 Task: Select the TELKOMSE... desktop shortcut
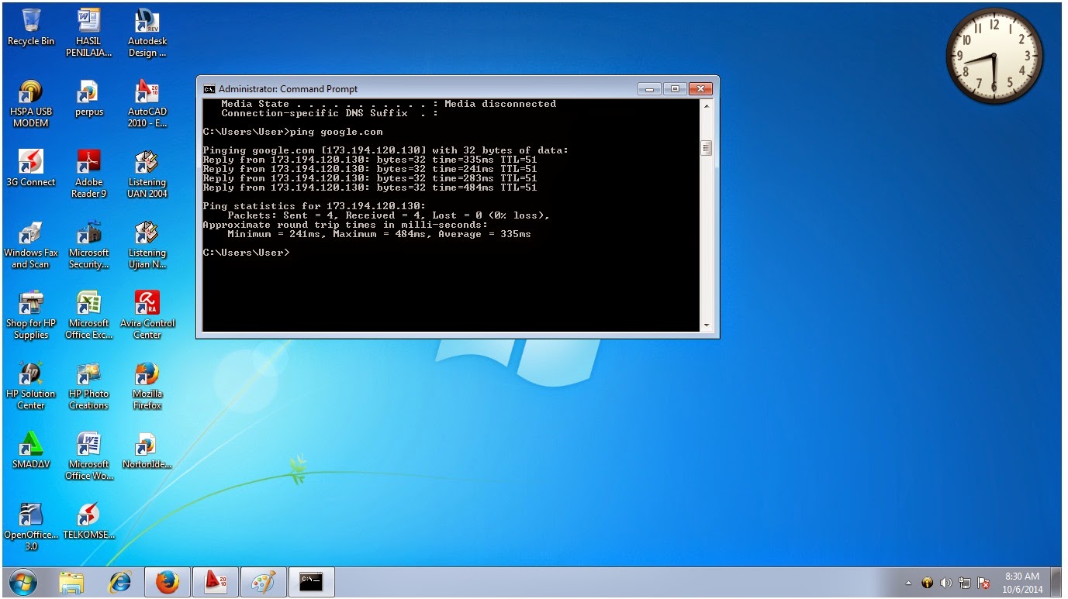click(88, 521)
